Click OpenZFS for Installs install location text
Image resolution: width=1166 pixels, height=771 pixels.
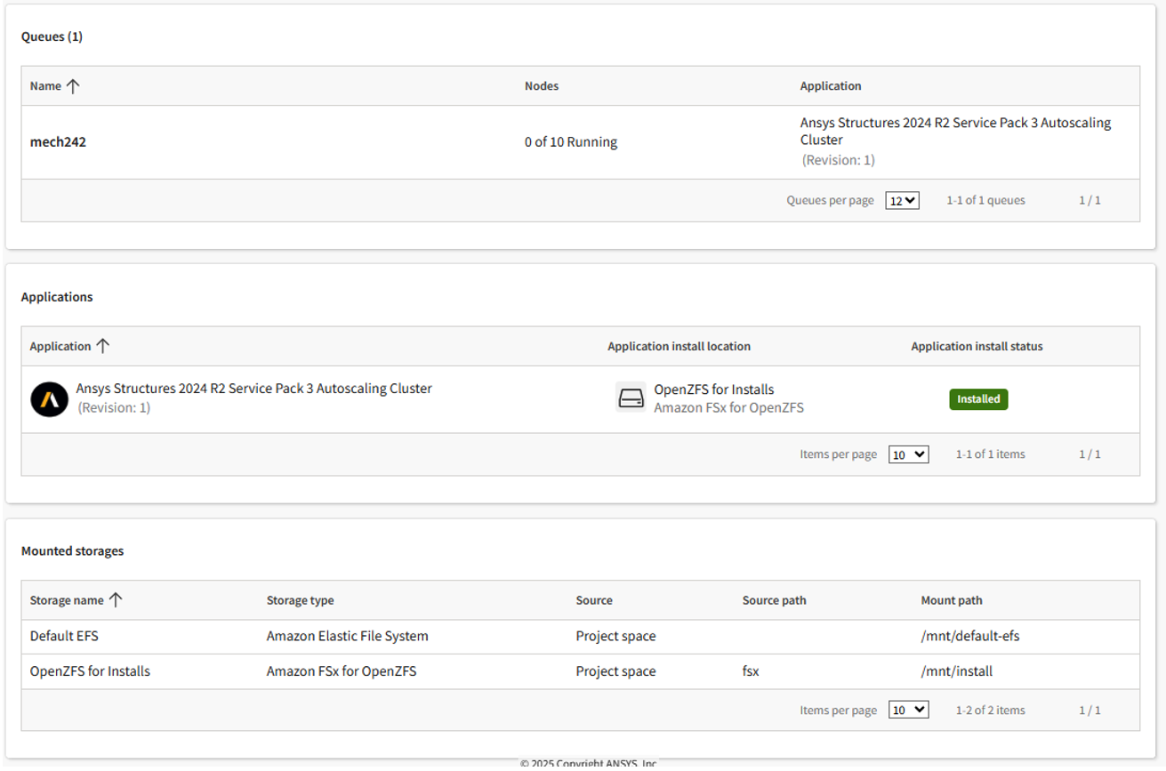tap(714, 390)
